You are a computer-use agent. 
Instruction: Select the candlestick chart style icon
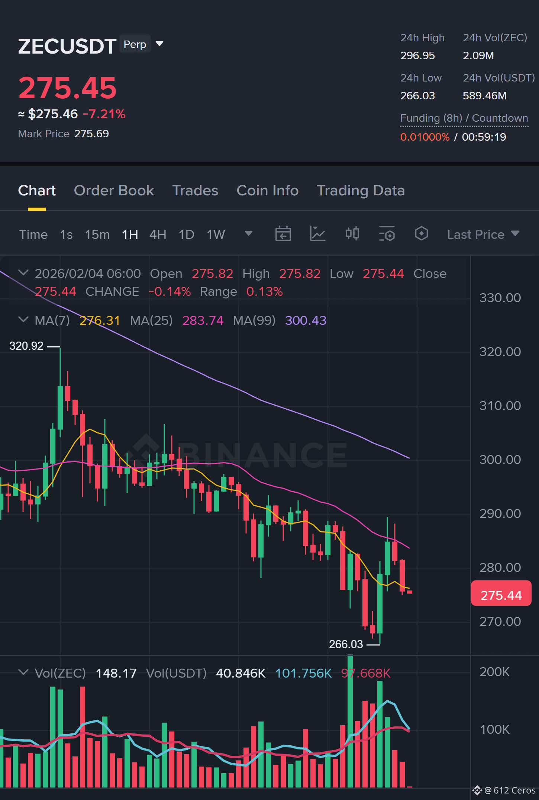click(x=352, y=234)
